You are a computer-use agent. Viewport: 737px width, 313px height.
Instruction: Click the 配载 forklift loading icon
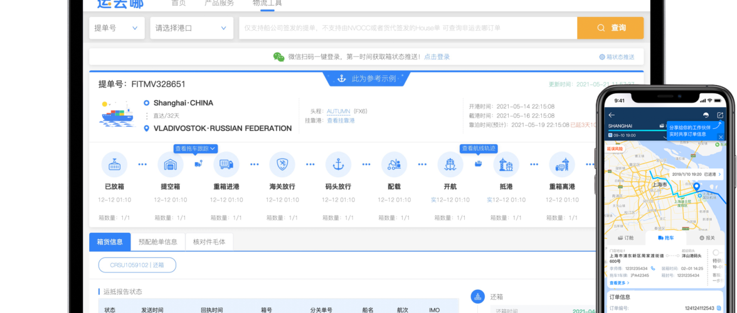pos(394,165)
